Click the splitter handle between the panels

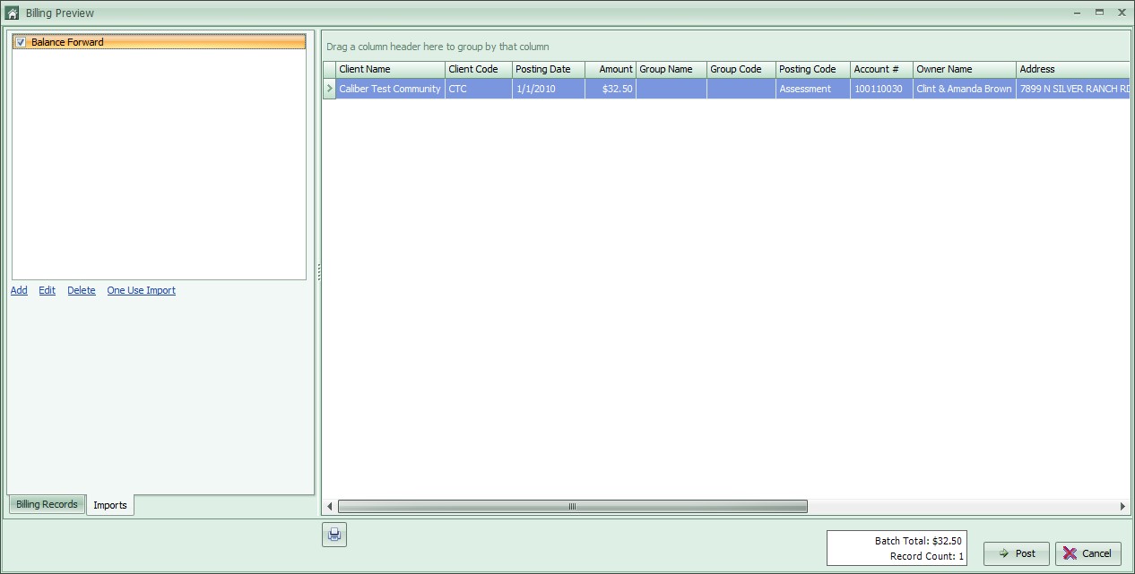(x=318, y=272)
